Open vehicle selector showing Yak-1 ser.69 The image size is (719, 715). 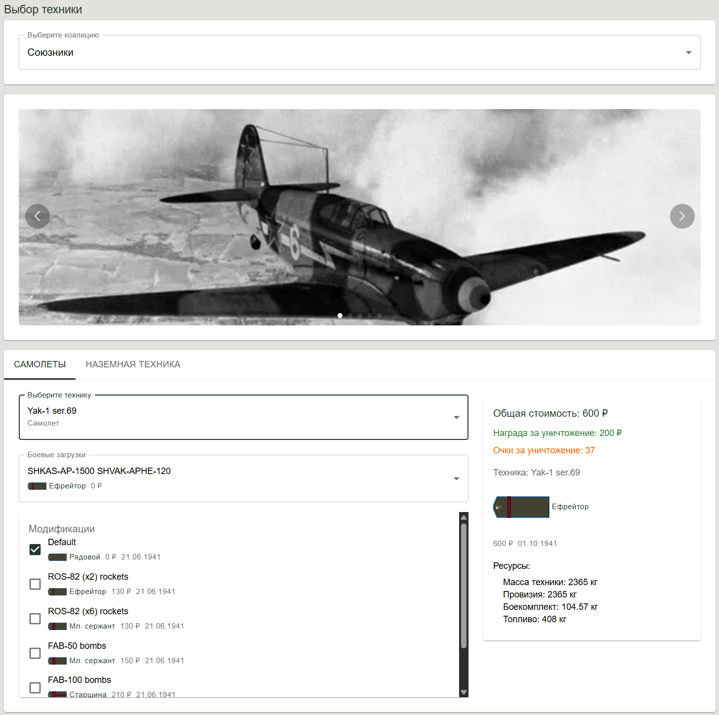tap(244, 417)
